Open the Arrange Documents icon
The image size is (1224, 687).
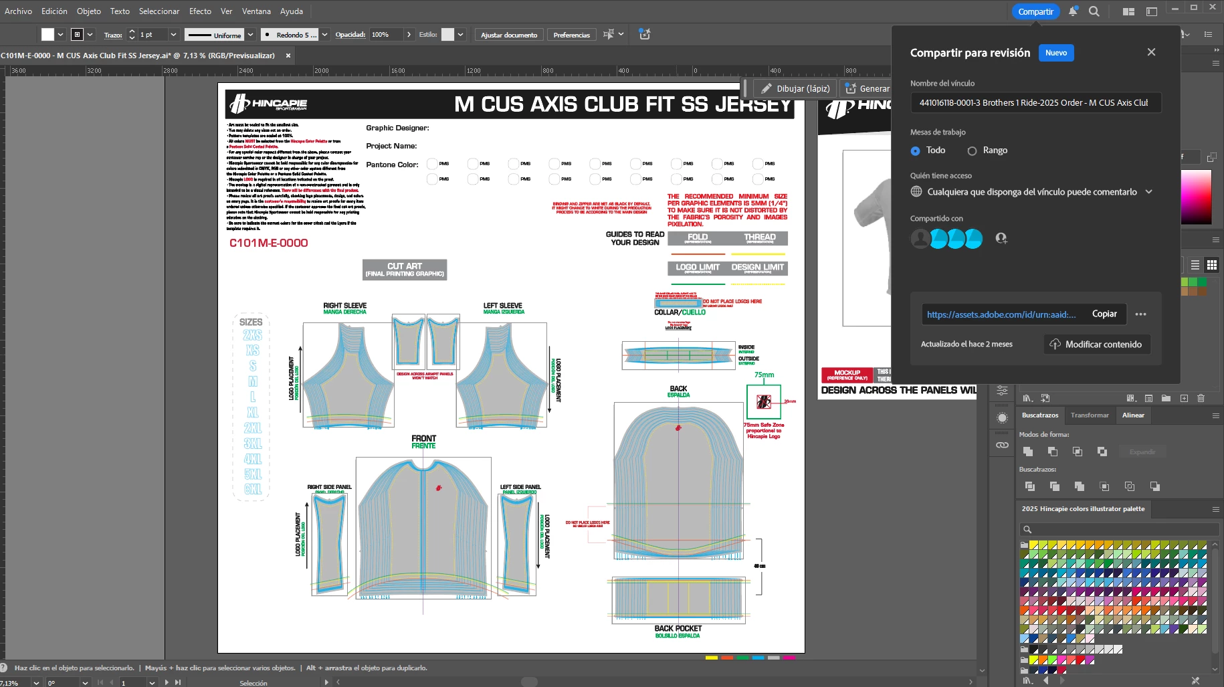point(1128,11)
